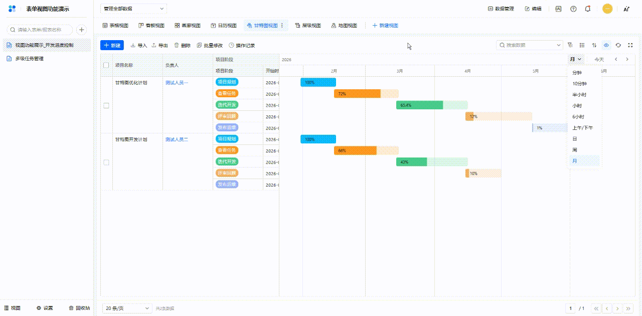Expand the search field dropdown arrow
This screenshot has width=642, height=316.
click(x=559, y=45)
